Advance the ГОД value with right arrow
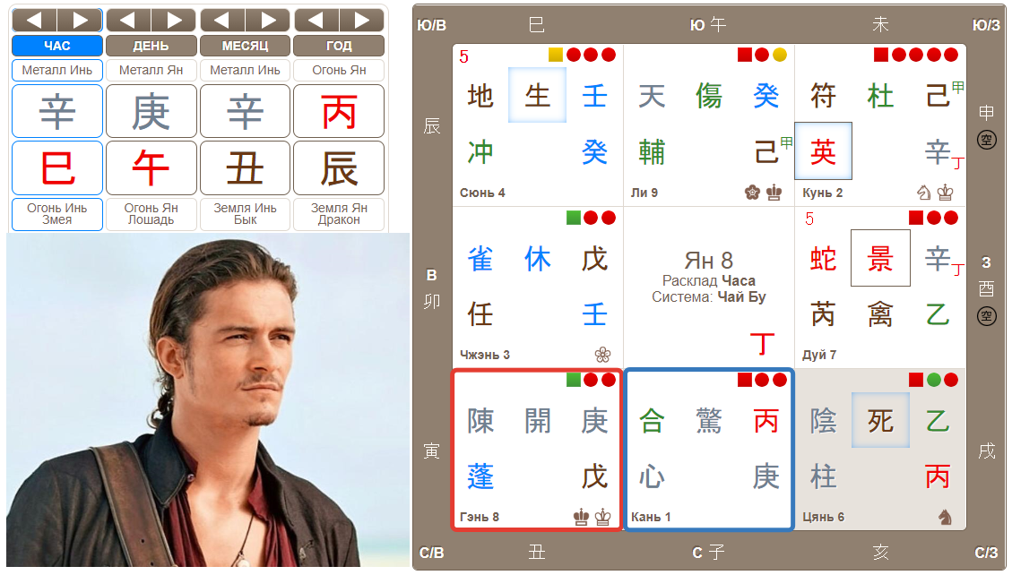The height and width of the screenshot is (575, 1012). [362, 20]
